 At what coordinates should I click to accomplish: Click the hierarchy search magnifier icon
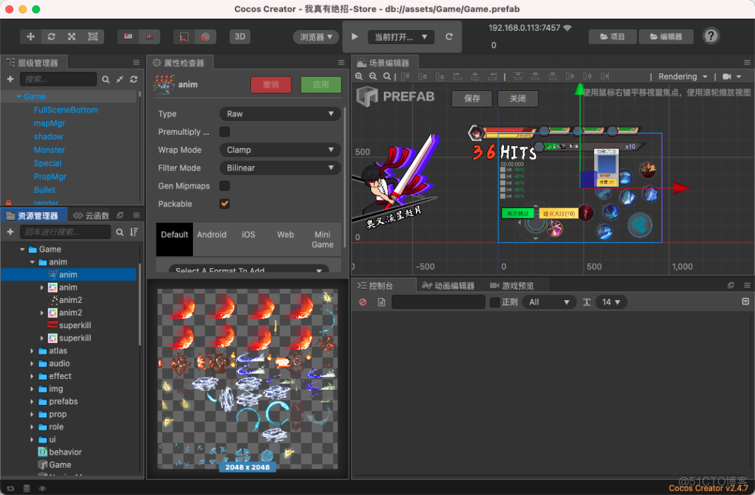pyautogui.click(x=106, y=80)
